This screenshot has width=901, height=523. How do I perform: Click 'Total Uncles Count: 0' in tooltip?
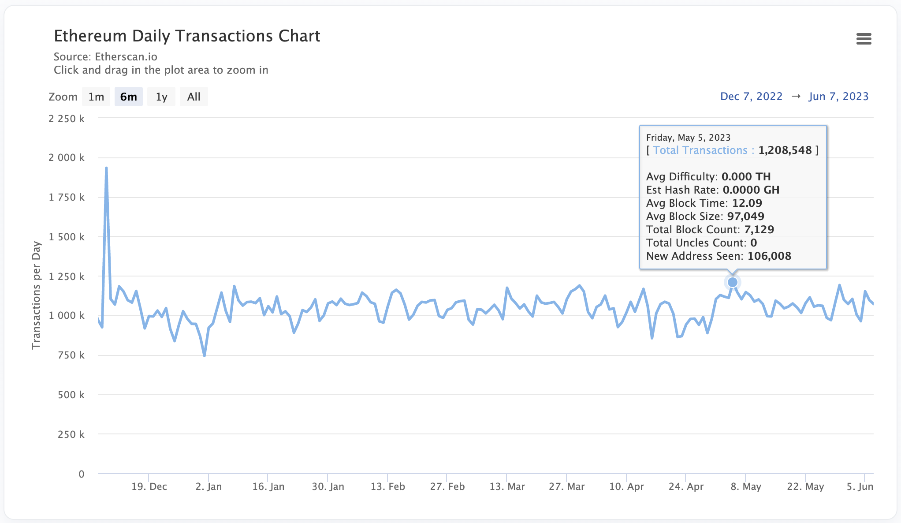[701, 243]
